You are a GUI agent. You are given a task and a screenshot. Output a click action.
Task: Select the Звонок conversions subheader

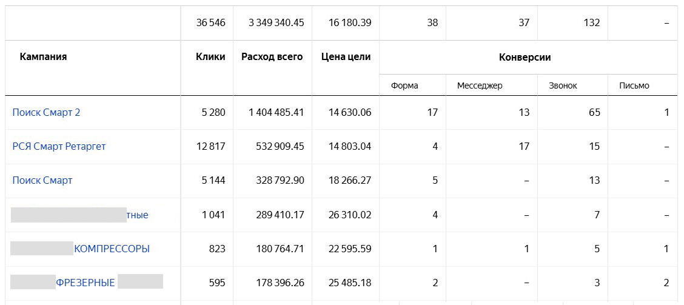coord(563,86)
